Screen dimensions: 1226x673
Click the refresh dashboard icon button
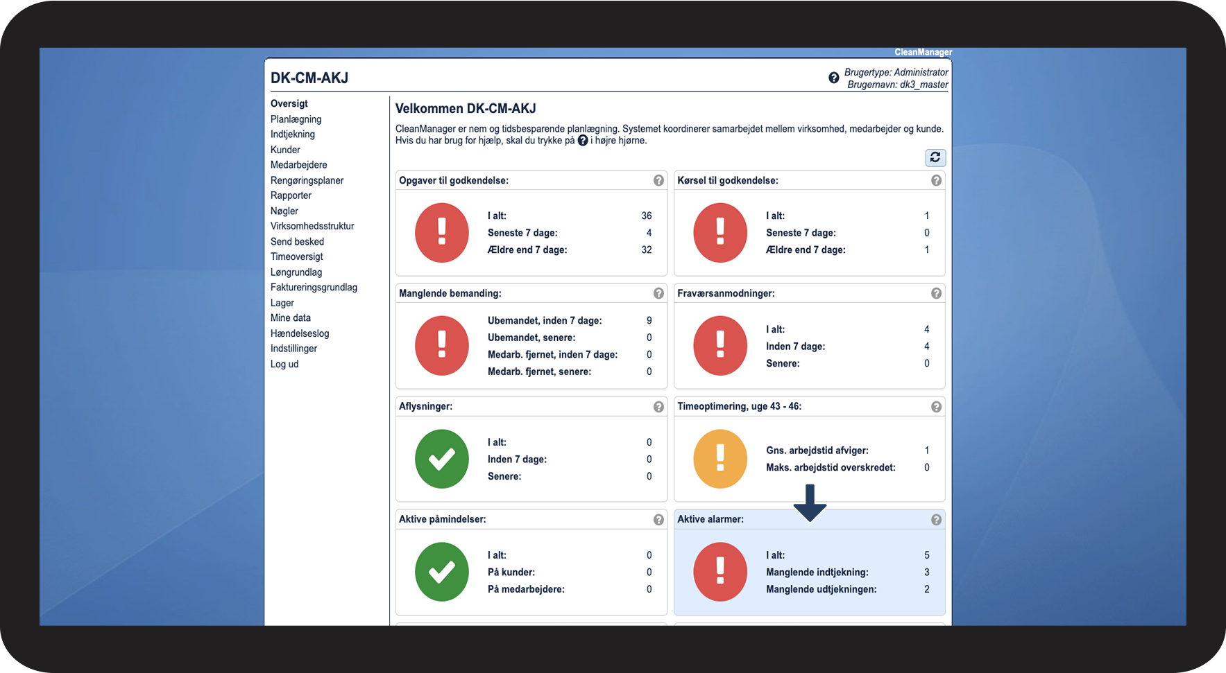point(935,158)
